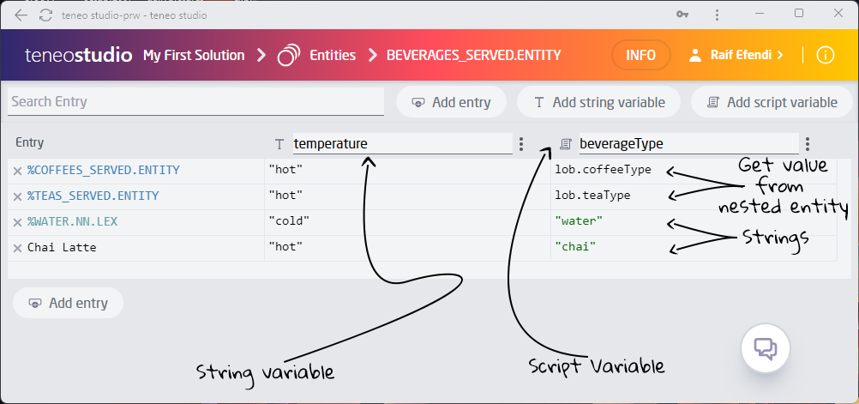Viewport: 859px width, 404px height.
Task: Open temperature column options menu
Action: pyautogui.click(x=521, y=144)
